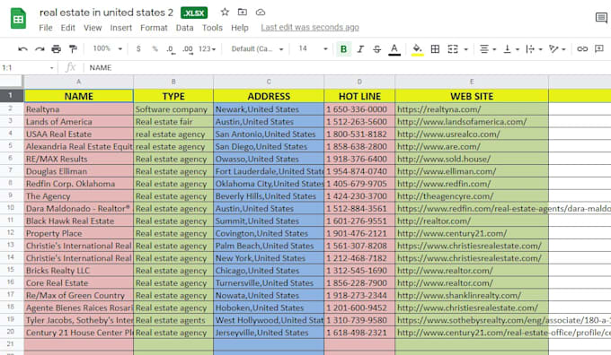
Task: Open text rotation dropdown
Action: (x=557, y=49)
